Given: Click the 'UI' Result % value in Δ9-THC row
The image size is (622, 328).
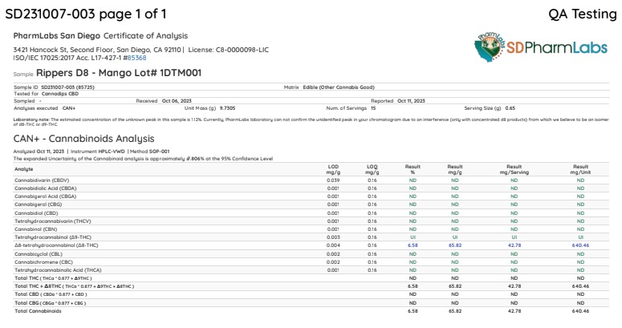Looking at the screenshot, I should pyautogui.click(x=413, y=237).
